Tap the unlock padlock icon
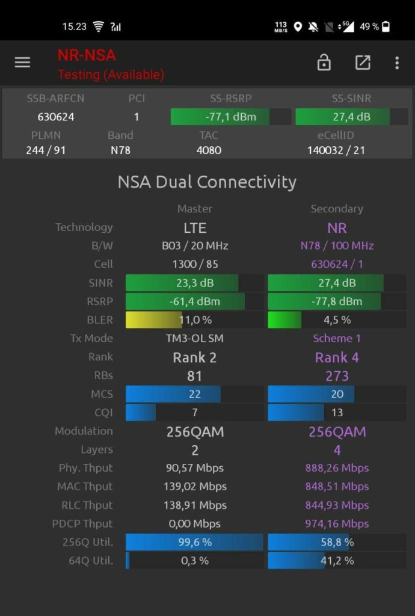 click(x=324, y=63)
